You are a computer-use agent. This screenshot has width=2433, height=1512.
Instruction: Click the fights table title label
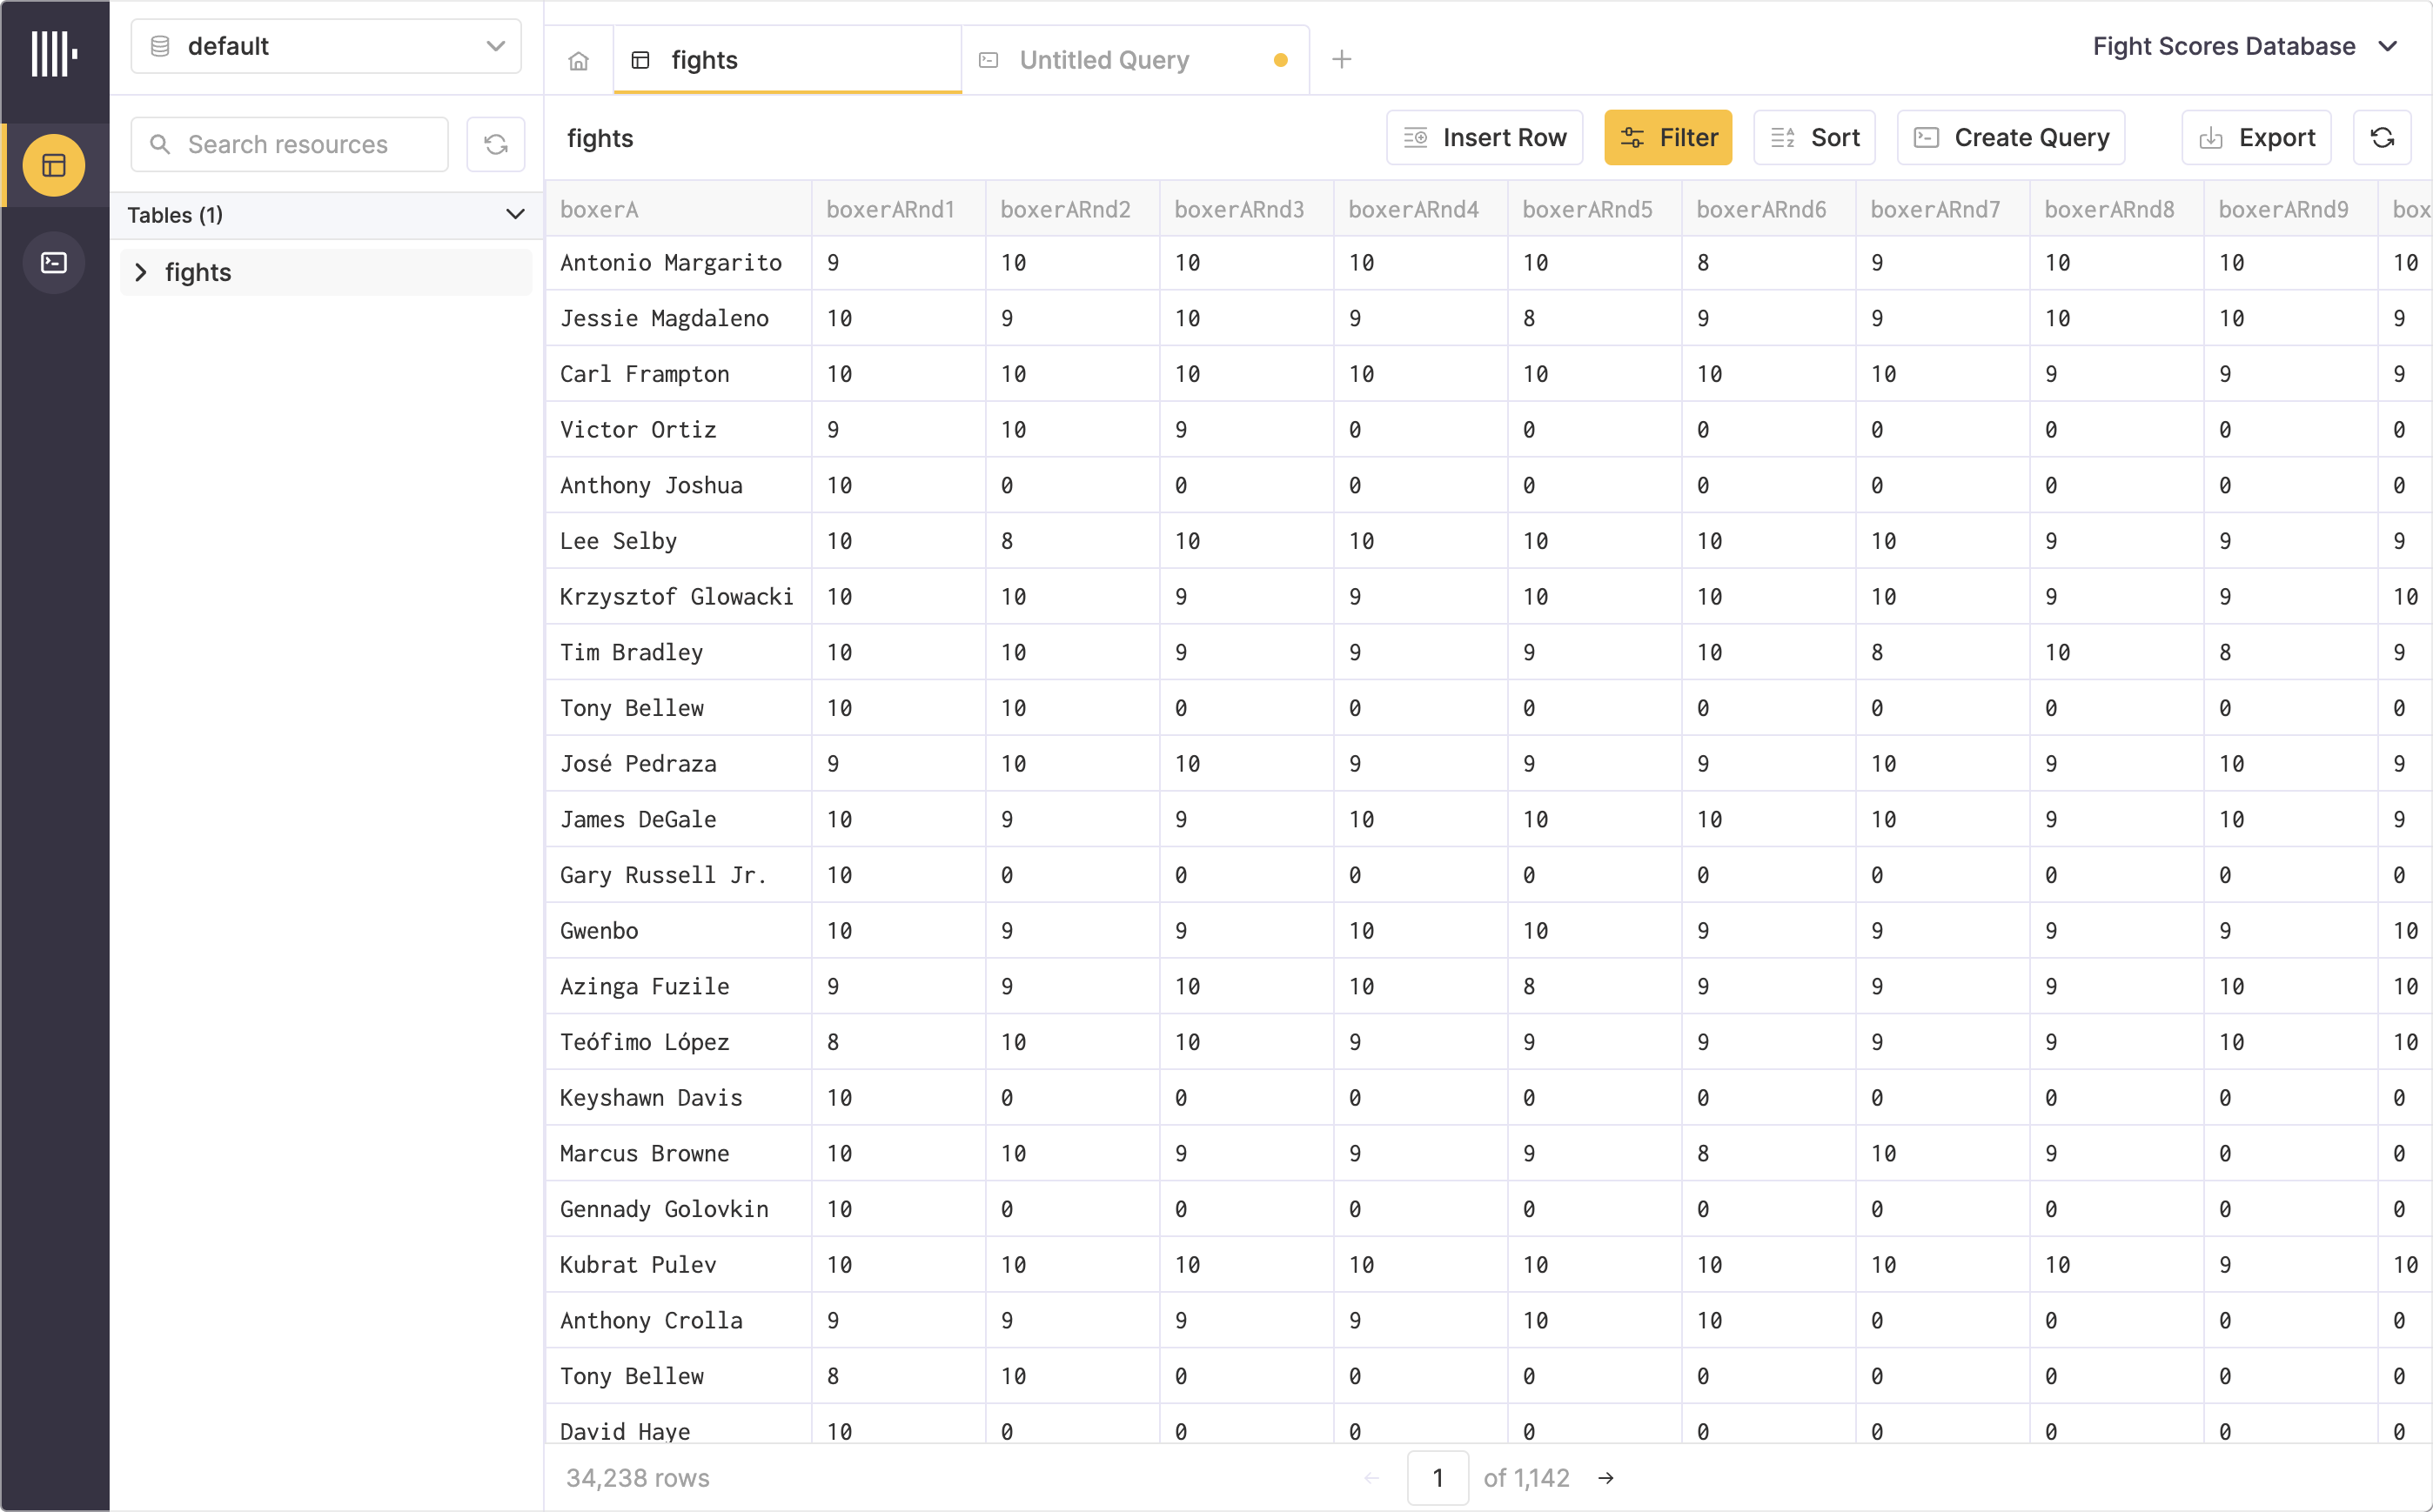[x=600, y=138]
